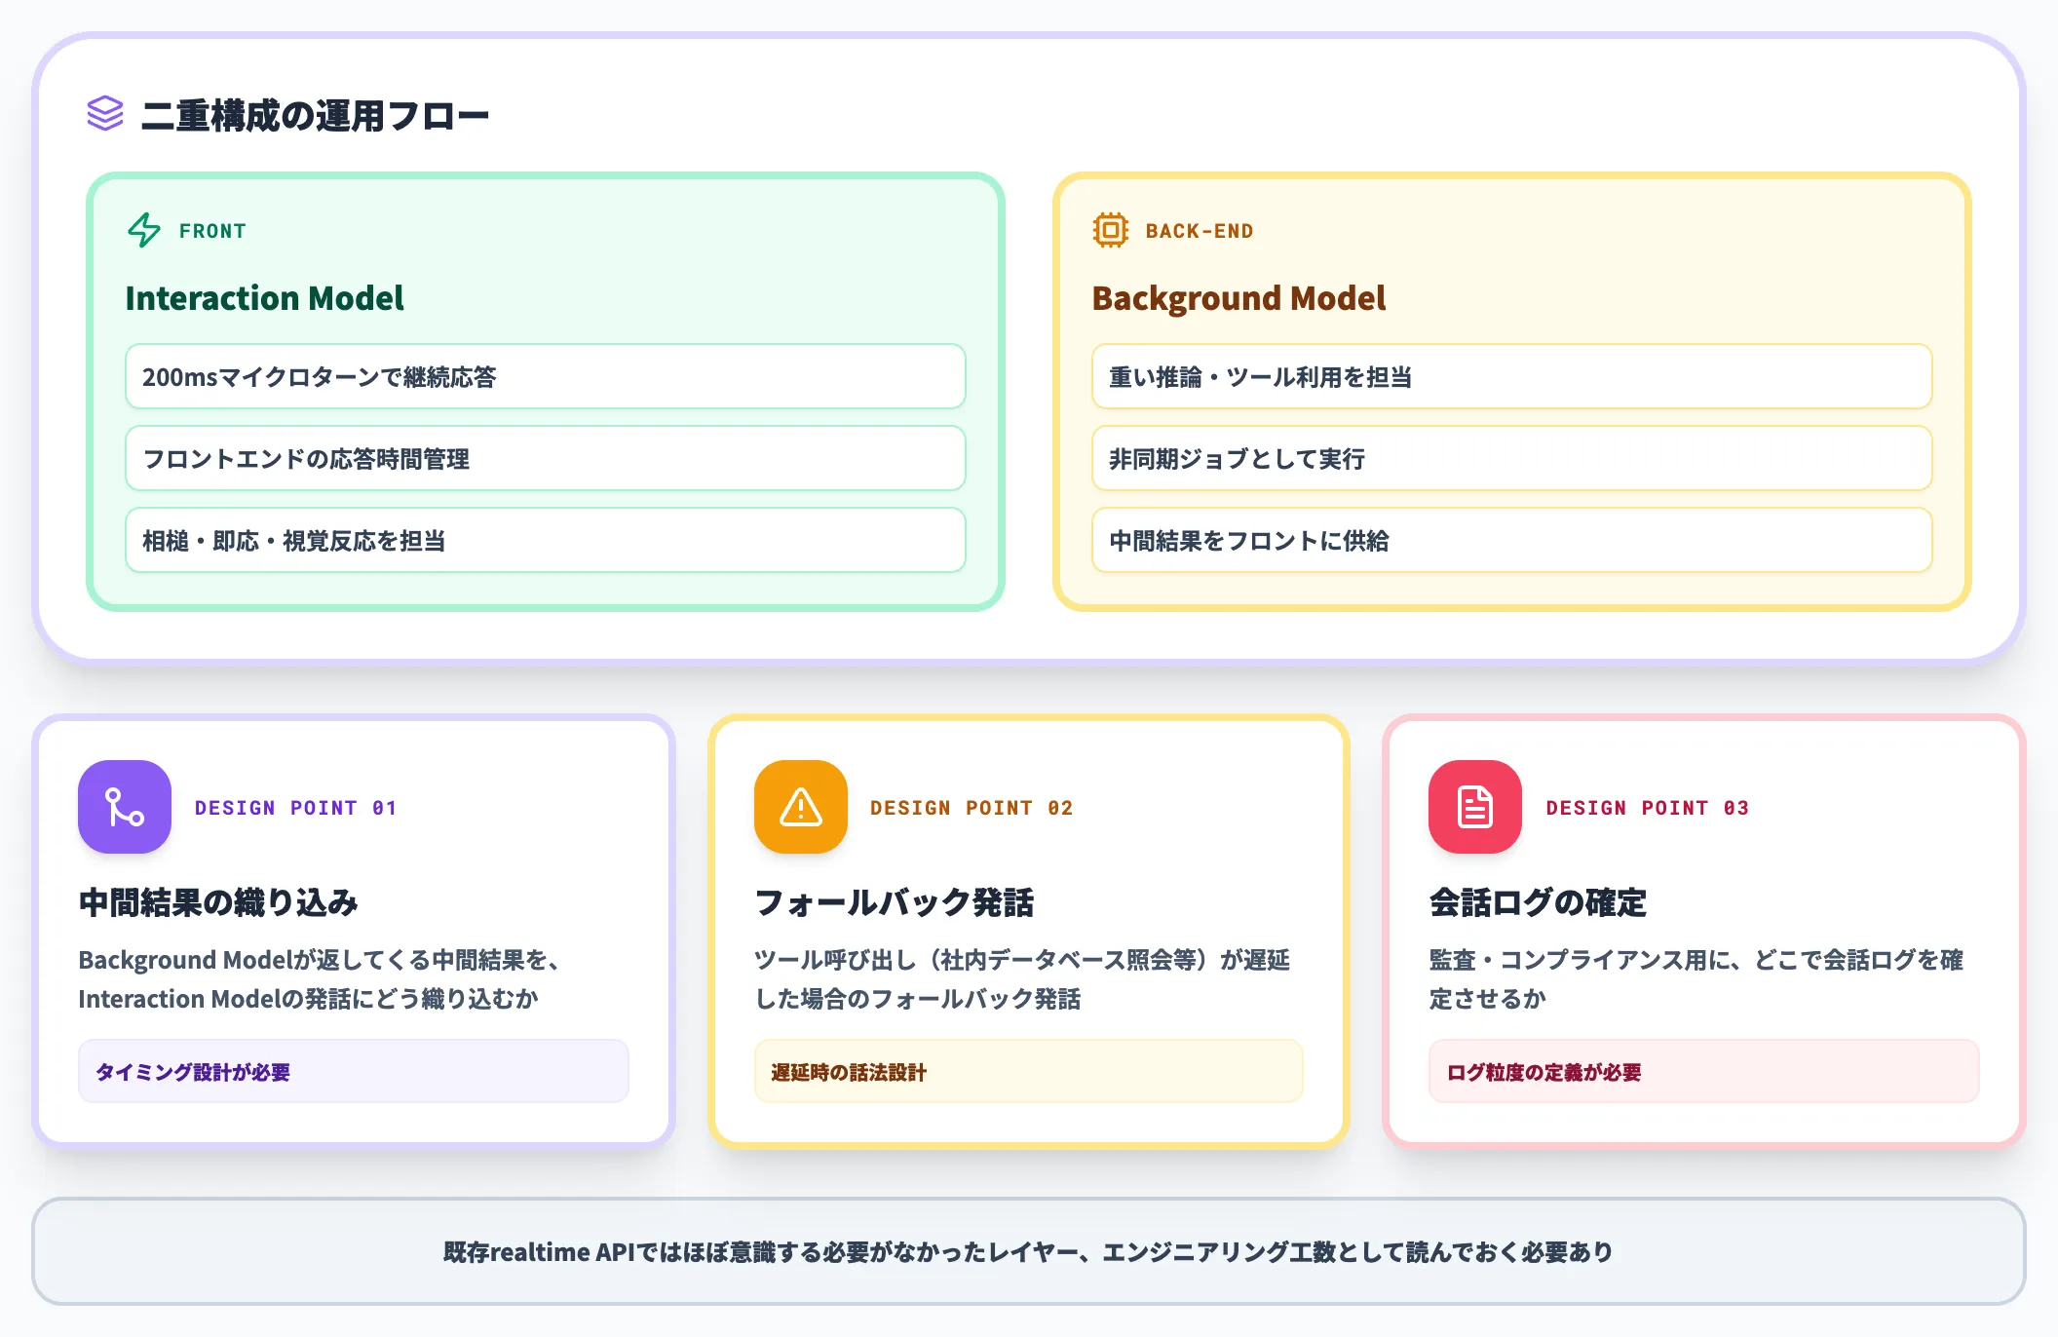Select the フロントエンドの応答時間管理 item
This screenshot has width=2058, height=1337.
[546, 458]
